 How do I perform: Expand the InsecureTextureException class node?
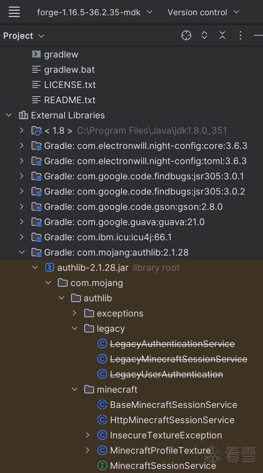(88, 435)
